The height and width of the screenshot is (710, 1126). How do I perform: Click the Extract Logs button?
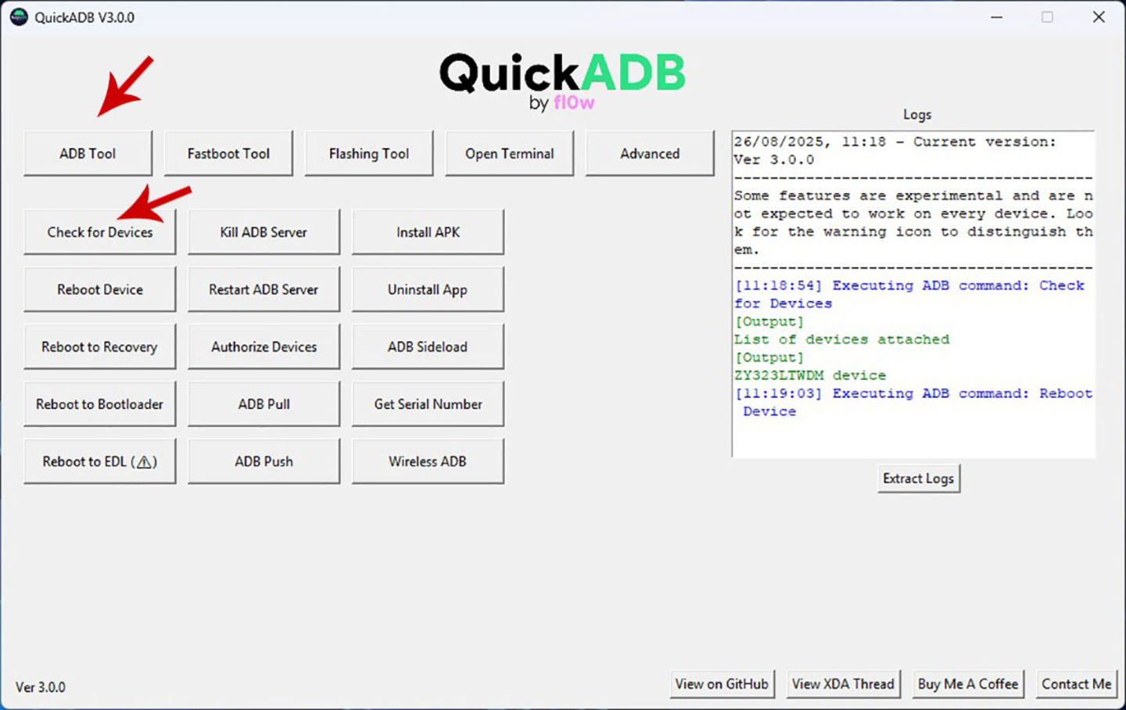pyautogui.click(x=918, y=479)
